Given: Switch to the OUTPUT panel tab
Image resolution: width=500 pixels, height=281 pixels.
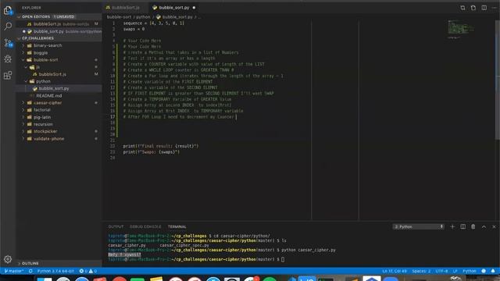Looking at the screenshot, I should coord(116,226).
